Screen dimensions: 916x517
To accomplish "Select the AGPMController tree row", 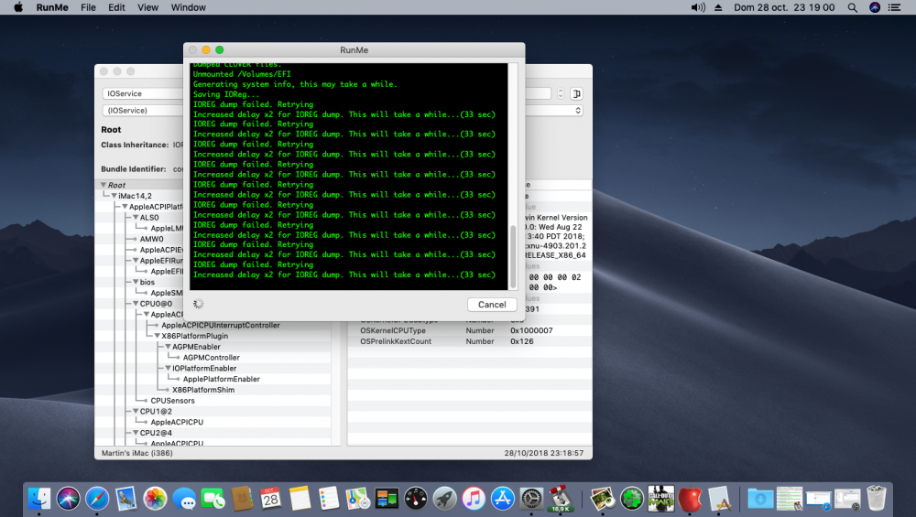I will coord(212,358).
